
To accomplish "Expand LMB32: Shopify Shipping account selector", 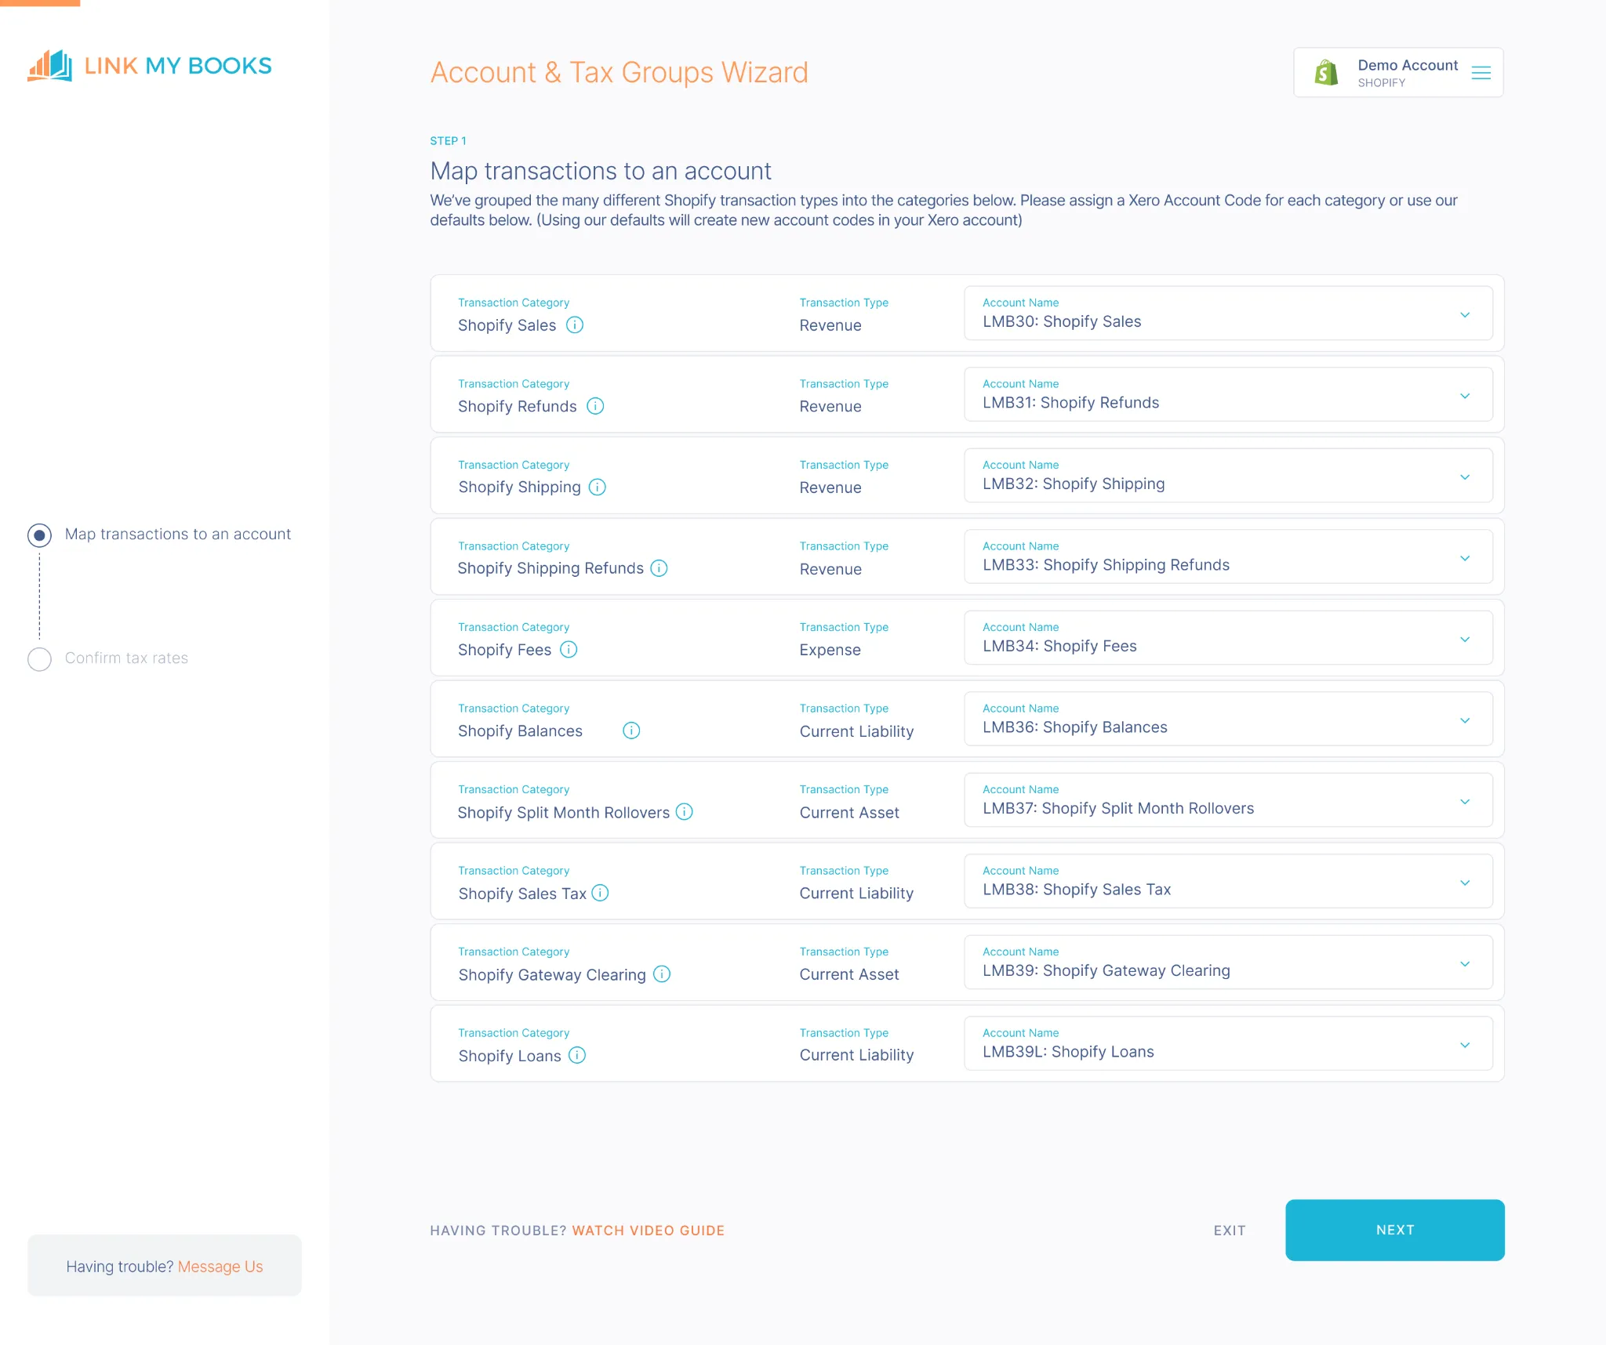I will (1228, 475).
